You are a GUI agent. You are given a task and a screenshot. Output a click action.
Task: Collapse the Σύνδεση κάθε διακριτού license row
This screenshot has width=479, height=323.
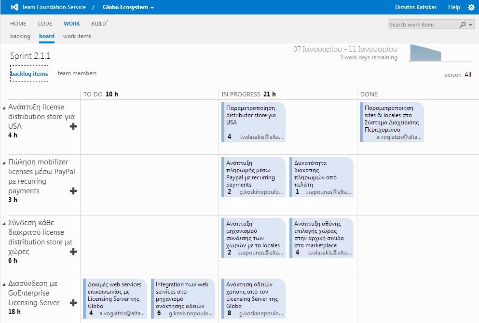tap(4, 224)
